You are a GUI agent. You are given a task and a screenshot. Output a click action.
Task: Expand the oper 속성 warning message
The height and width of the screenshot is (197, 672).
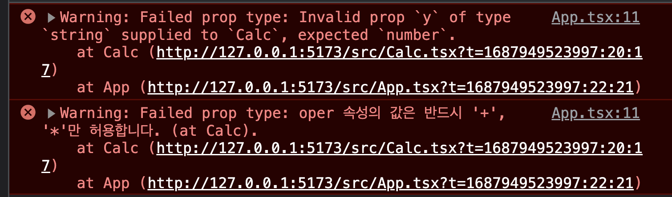point(51,114)
